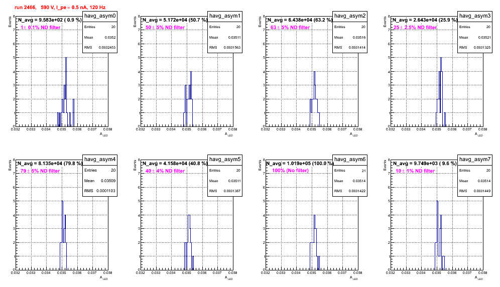Select the havg_asym4 stats box title
The height and width of the screenshot is (287, 500).
[x=100, y=160]
